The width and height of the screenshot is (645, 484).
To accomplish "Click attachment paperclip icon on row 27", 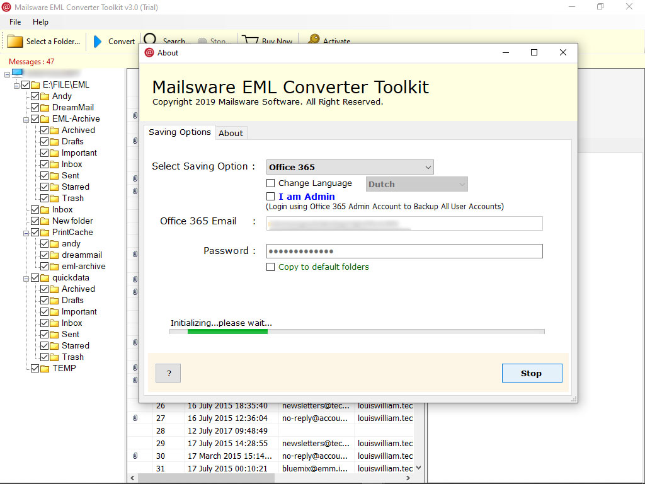I will point(135,418).
